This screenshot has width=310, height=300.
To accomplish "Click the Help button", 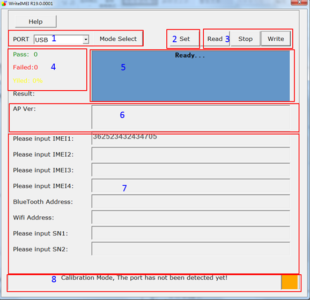I will [x=36, y=21].
